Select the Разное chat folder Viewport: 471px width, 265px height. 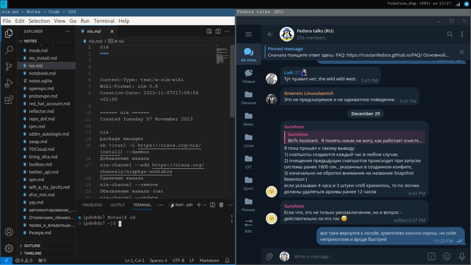click(x=248, y=204)
